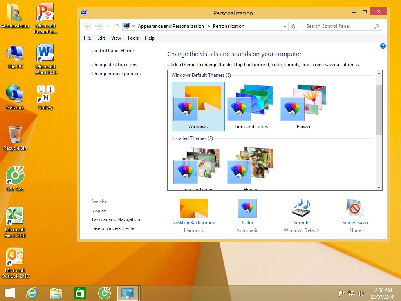This screenshot has height=301, width=401.
Task: Select the Cốc Cốc desktop shortcut
Action: (x=15, y=179)
